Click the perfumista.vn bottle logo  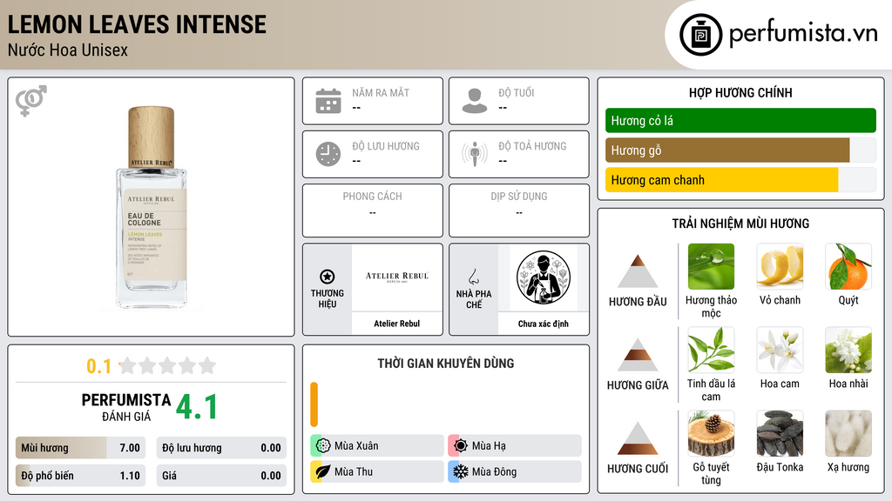[700, 35]
